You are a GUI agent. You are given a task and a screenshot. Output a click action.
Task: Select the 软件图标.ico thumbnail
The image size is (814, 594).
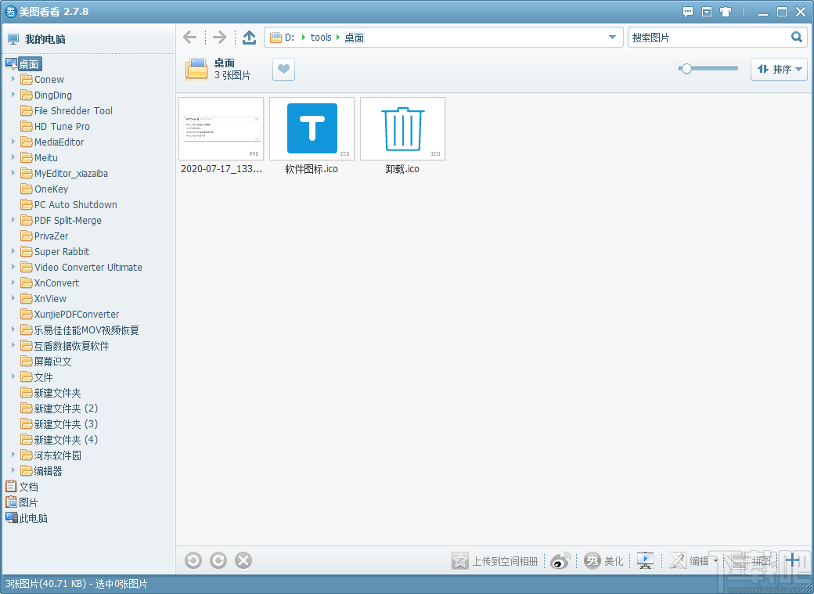(x=312, y=129)
